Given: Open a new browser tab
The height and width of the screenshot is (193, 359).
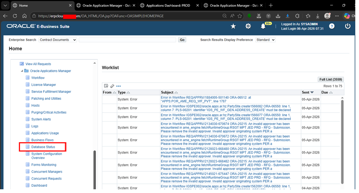Looking at the screenshot, I should point(271,6).
